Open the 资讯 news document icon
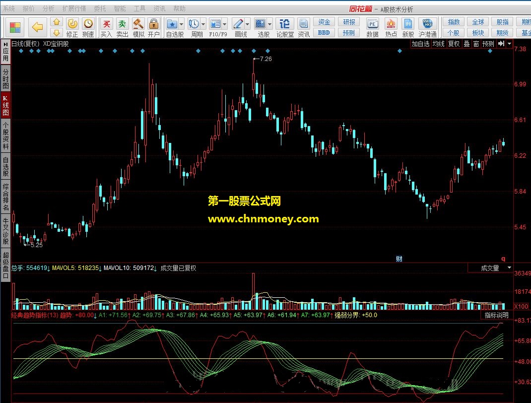531x403 pixels. pos(303,24)
